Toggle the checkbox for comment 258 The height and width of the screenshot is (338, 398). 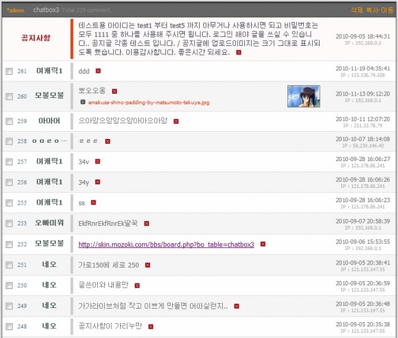pyautogui.click(x=9, y=141)
